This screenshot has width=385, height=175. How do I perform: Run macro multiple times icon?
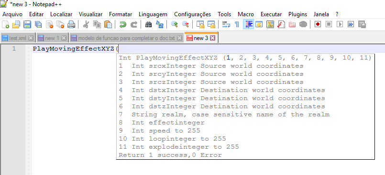point(351,24)
